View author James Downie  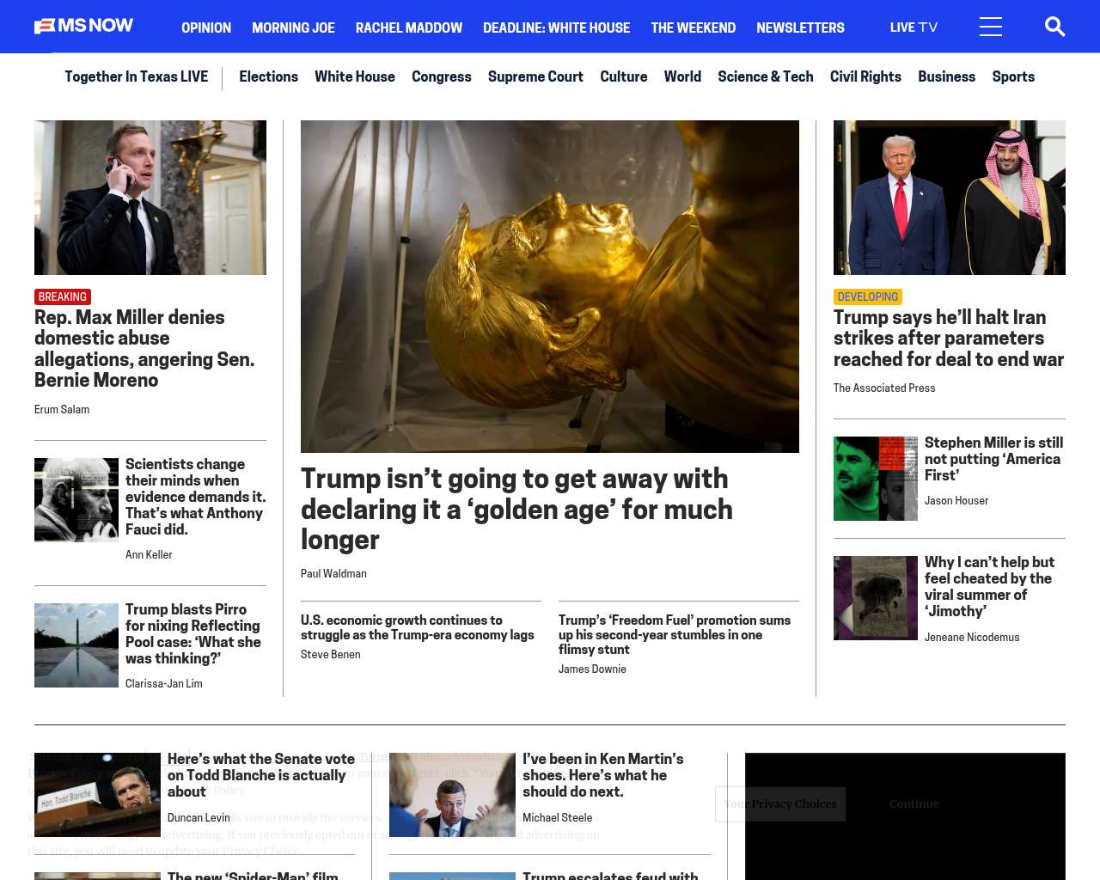pyautogui.click(x=592, y=669)
